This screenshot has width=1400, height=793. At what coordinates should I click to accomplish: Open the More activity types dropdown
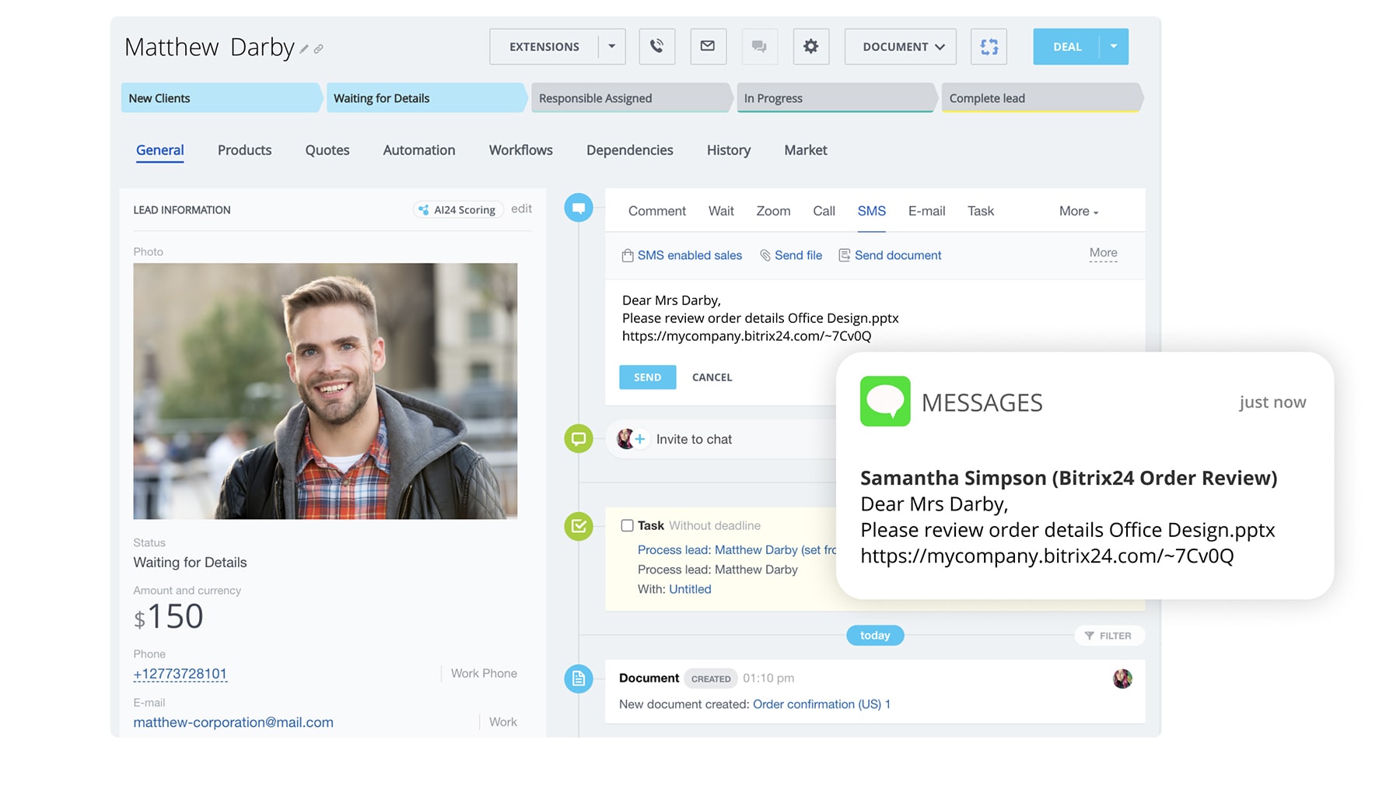pyautogui.click(x=1078, y=212)
